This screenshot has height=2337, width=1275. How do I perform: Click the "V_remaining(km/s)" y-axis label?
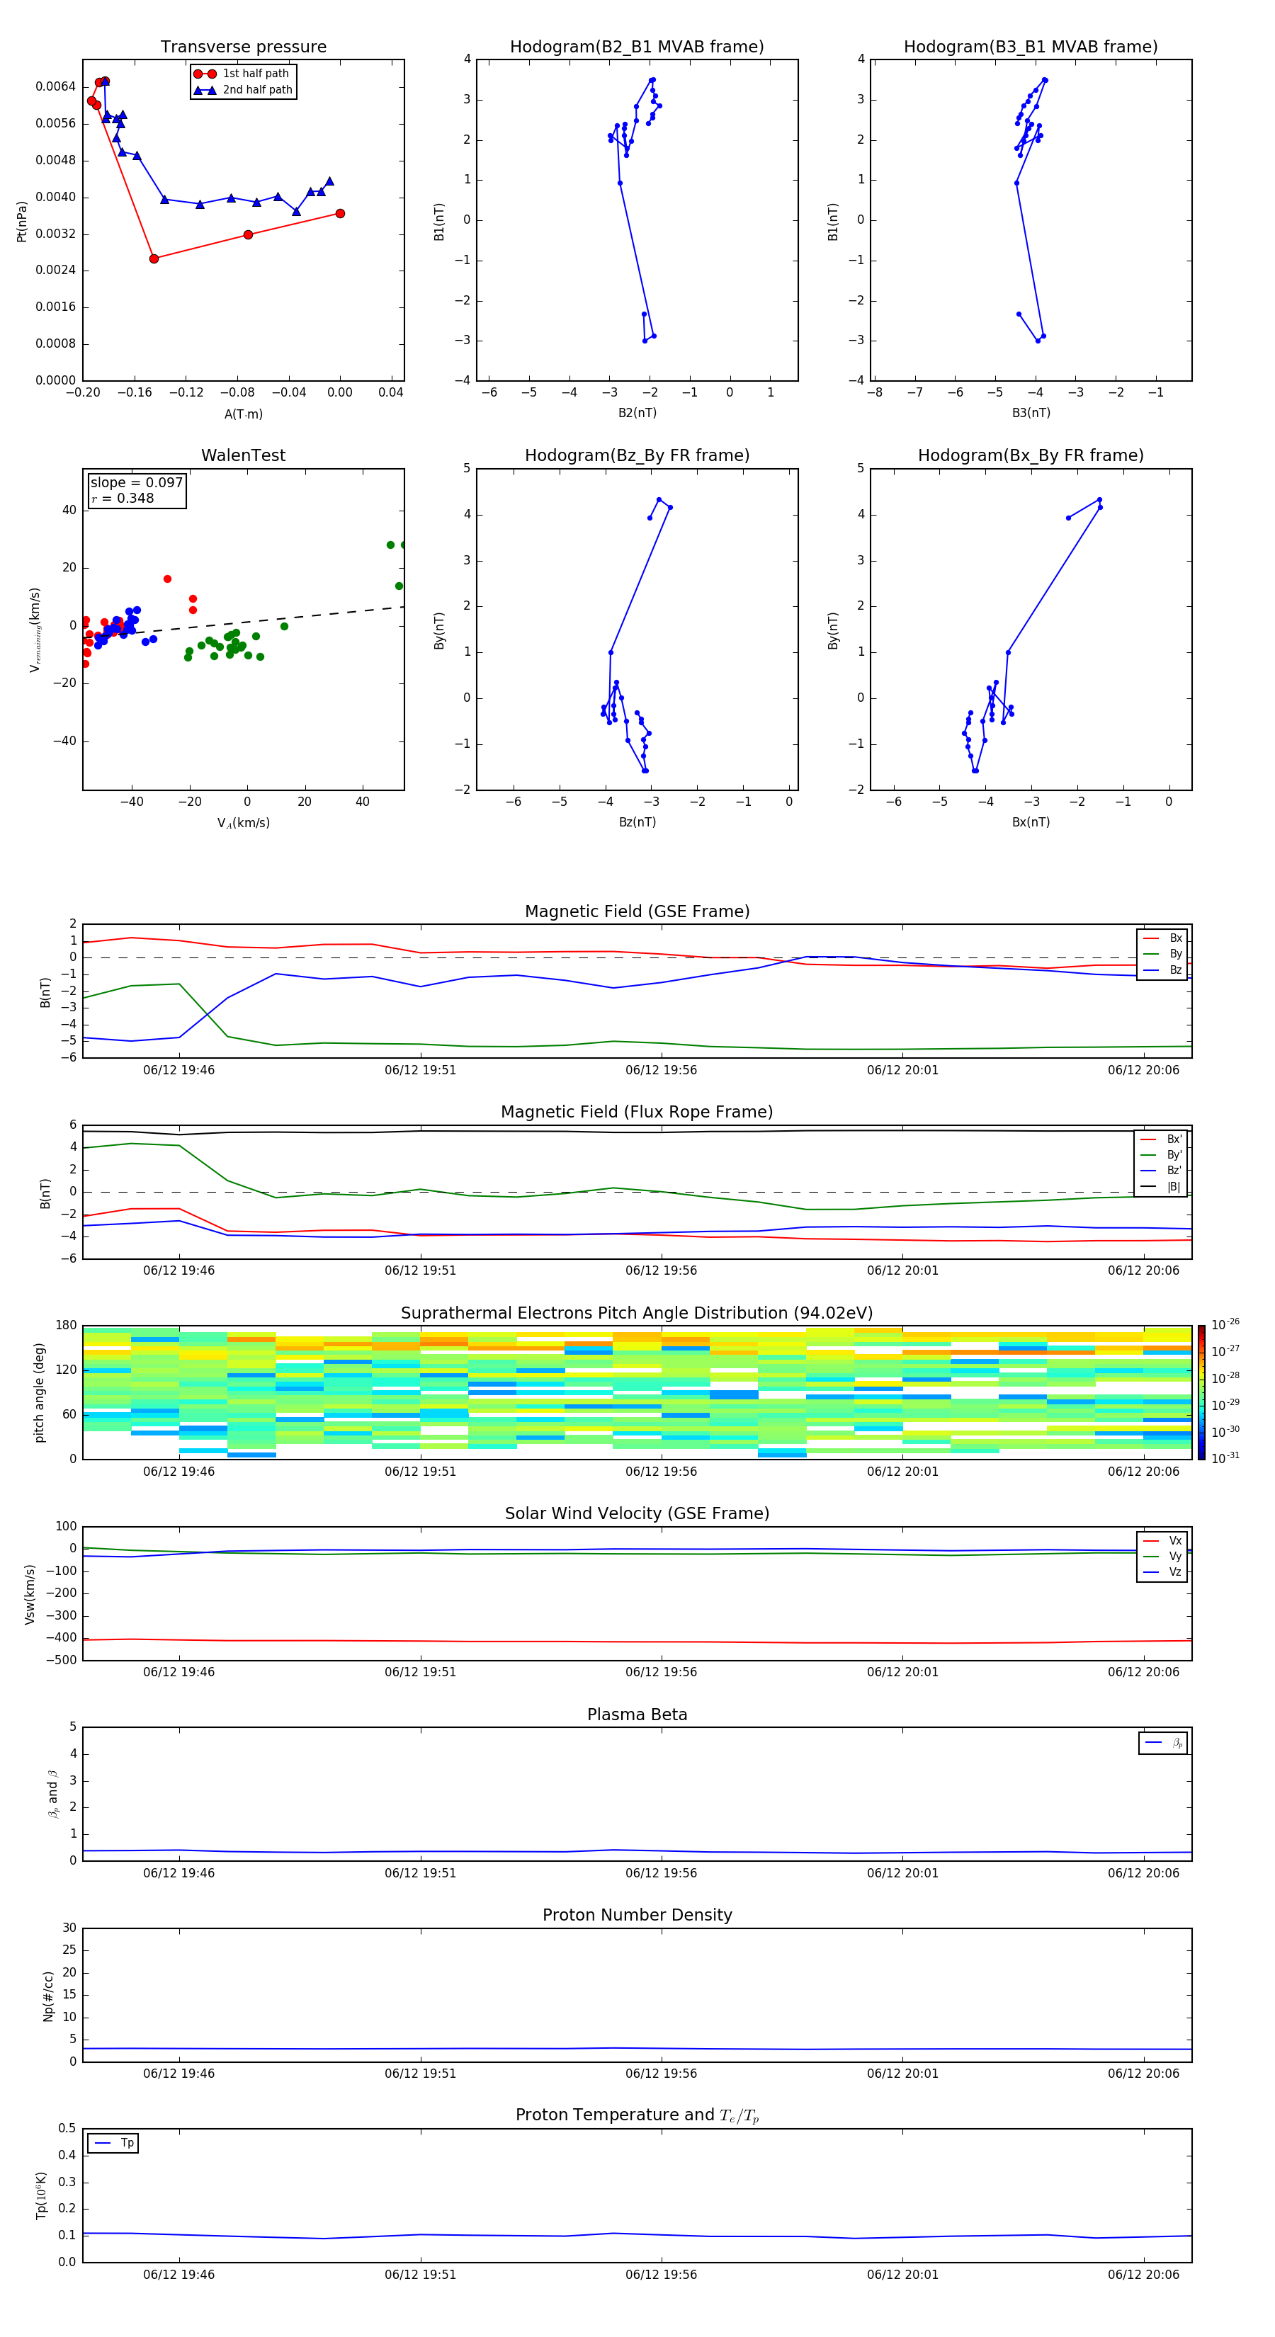35,630
